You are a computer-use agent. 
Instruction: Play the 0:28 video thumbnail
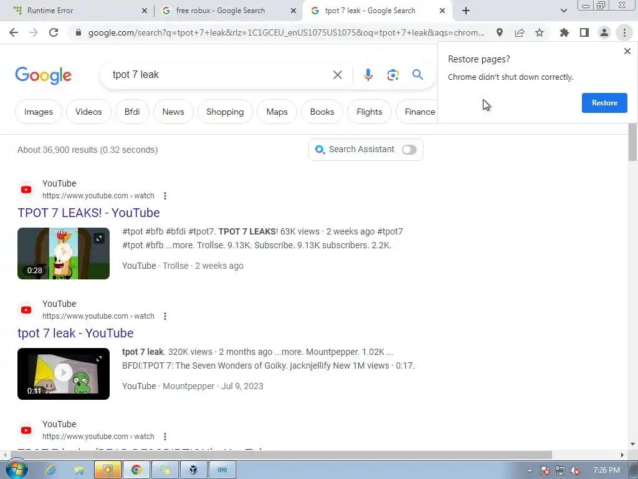[64, 253]
